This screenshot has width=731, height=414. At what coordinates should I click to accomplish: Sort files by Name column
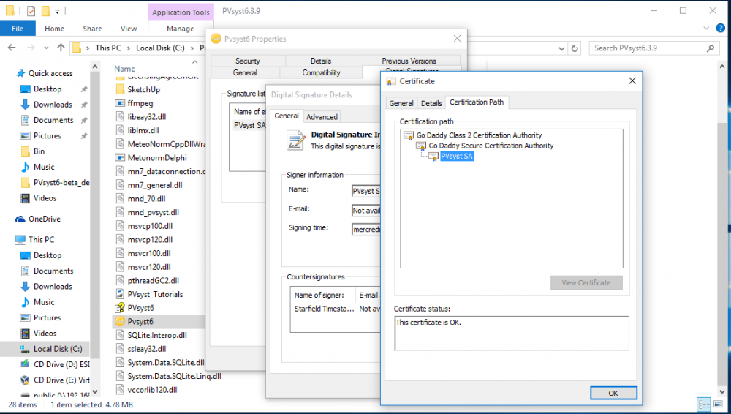tap(124, 69)
